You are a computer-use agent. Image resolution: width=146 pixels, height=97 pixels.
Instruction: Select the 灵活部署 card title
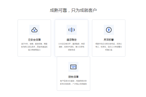[109, 40]
